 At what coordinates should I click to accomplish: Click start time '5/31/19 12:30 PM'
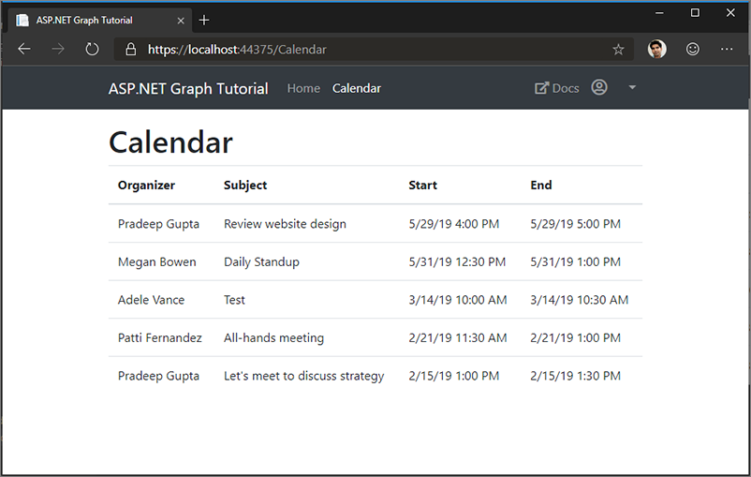tap(457, 261)
